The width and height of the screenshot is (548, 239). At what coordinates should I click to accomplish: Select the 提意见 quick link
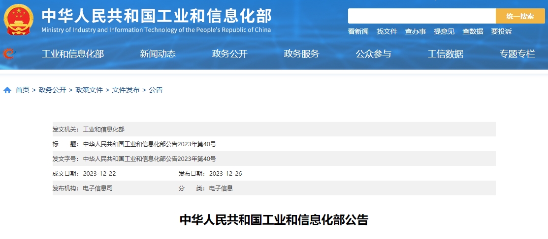click(x=444, y=31)
